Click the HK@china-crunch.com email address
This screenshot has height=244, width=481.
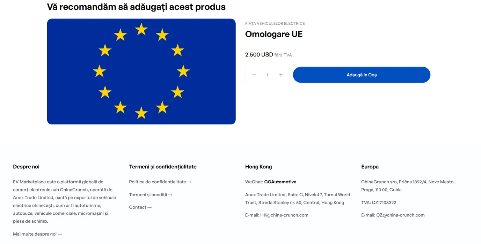[x=284, y=215]
